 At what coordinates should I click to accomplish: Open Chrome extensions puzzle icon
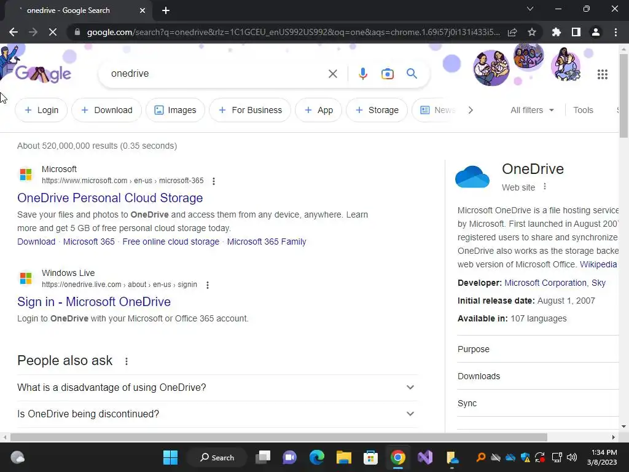557,32
